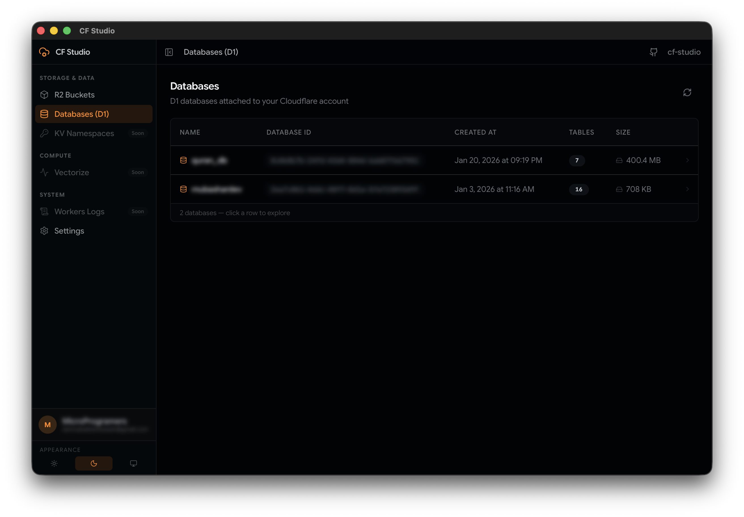Click the SIZE column header
Viewport: 744px width, 517px height.
pos(623,132)
